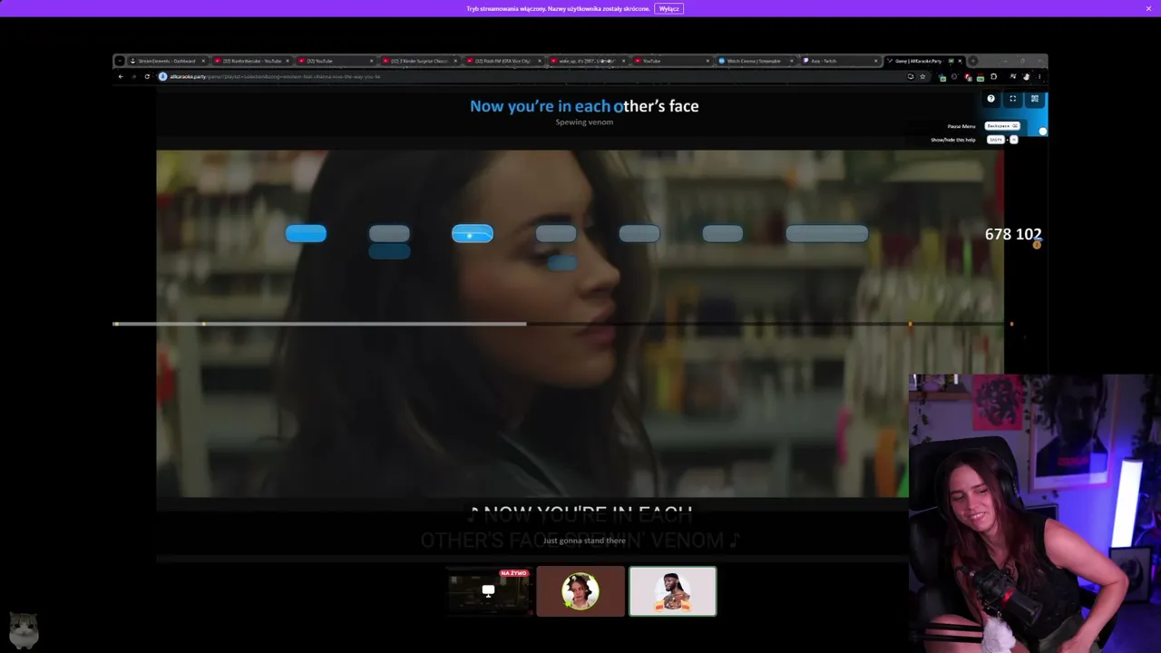The height and width of the screenshot is (653, 1161).
Task: Click the "Pause Menu" help label
Action: tap(961, 126)
